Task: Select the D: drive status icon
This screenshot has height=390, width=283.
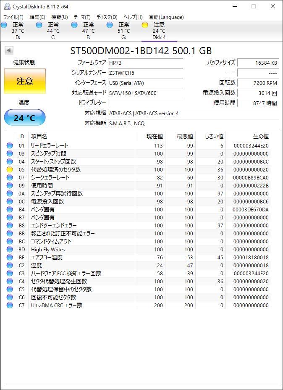Action: tap(4, 25)
